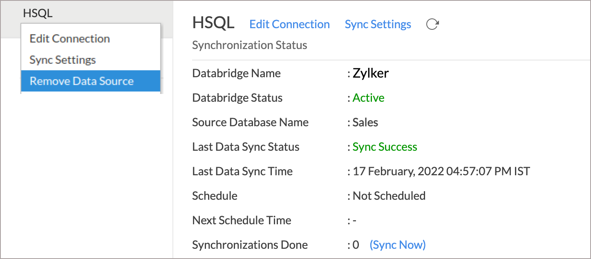Click the Synchronizations Done count
Image resolution: width=591 pixels, height=259 pixels.
coord(356,245)
